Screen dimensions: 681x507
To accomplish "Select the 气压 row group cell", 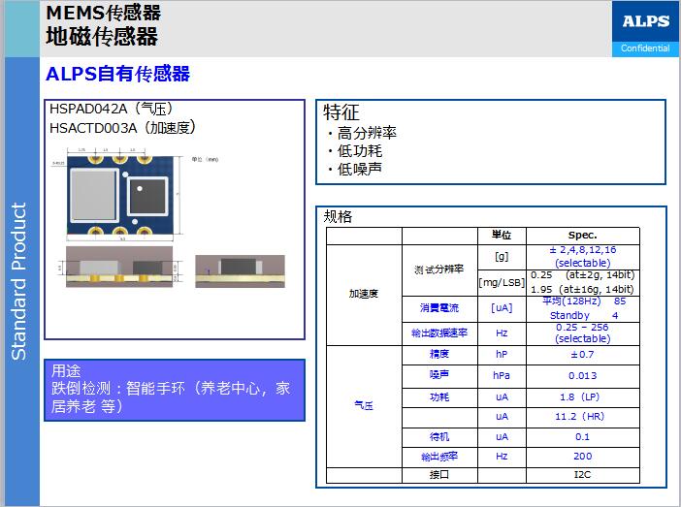I will point(364,405).
